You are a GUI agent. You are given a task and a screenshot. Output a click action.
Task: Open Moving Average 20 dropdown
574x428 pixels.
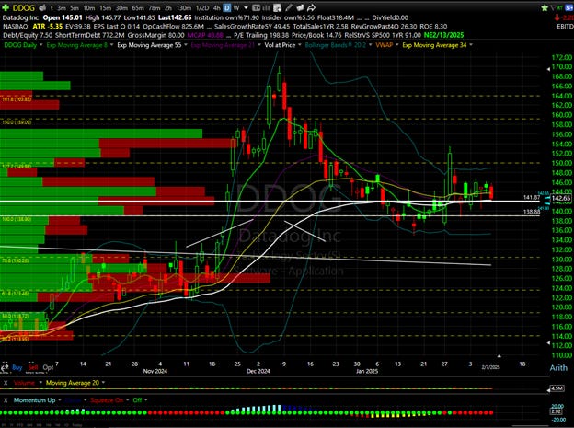pyautogui.click(x=104, y=383)
